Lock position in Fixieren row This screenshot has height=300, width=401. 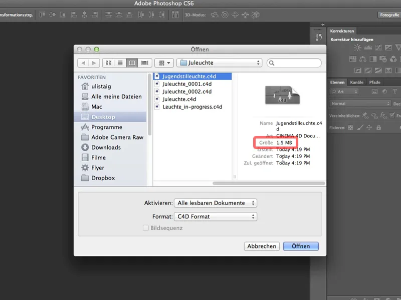pos(369,127)
